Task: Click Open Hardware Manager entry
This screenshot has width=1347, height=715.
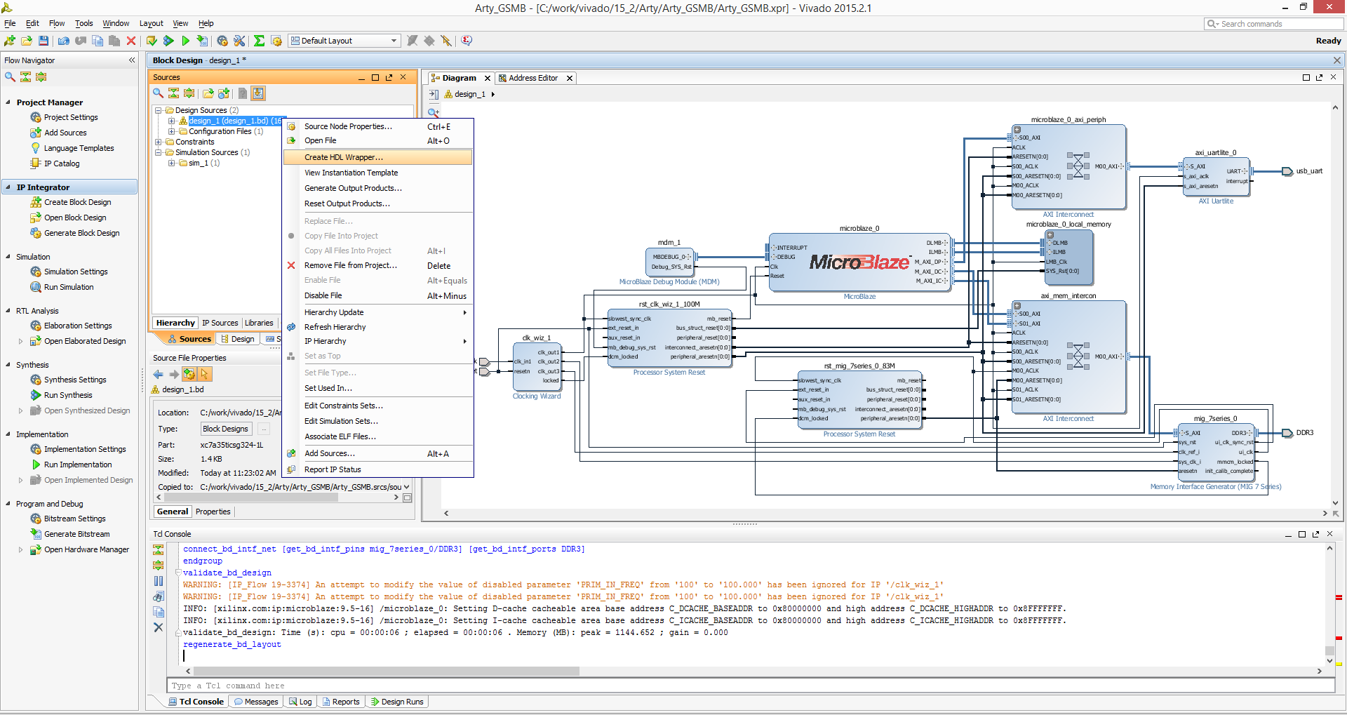Action: point(86,549)
